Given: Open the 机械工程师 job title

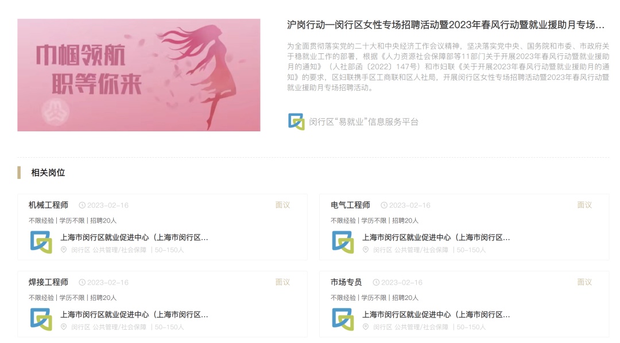Looking at the screenshot, I should [48, 205].
